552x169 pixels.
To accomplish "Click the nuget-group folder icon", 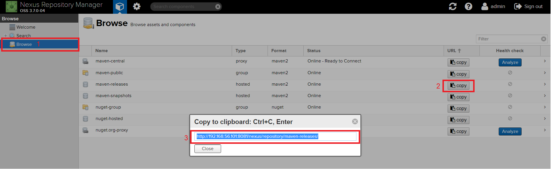I will click(x=85, y=107).
